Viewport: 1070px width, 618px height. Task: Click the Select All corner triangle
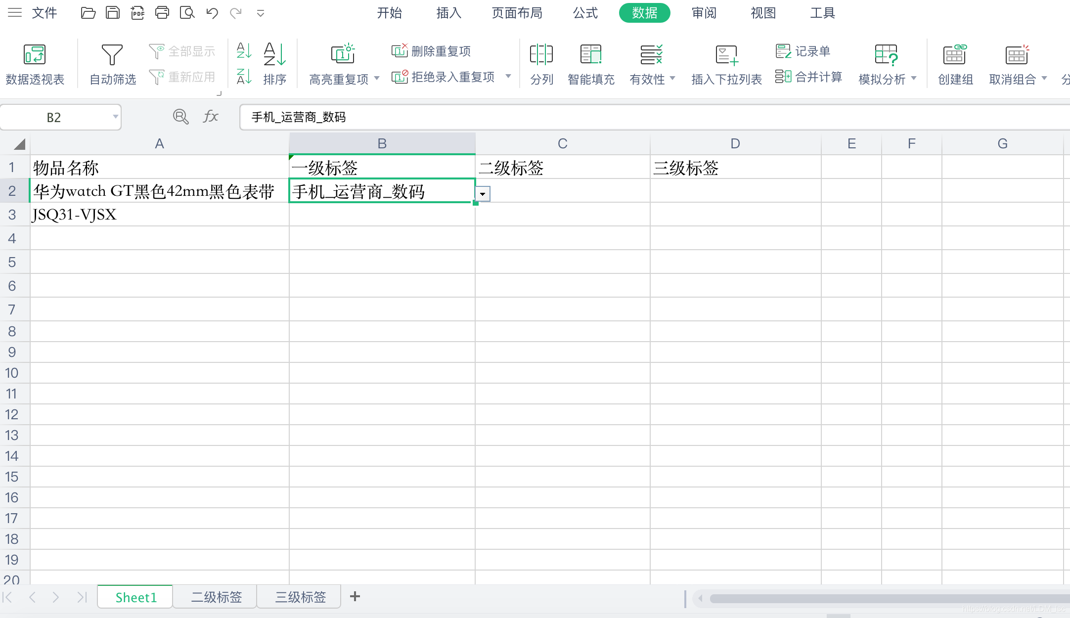click(19, 144)
